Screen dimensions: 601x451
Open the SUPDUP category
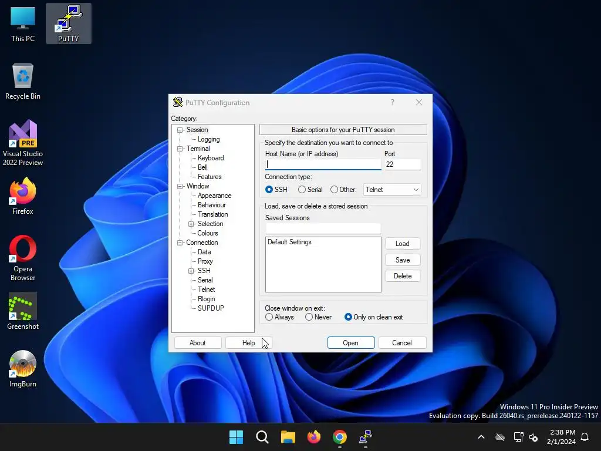211,308
